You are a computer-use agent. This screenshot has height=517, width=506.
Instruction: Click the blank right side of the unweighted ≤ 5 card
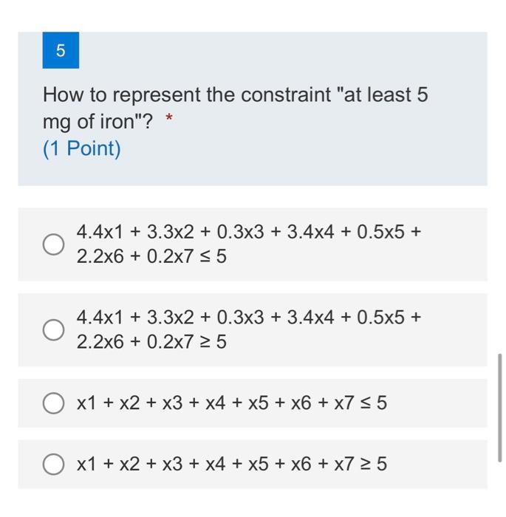(439, 403)
